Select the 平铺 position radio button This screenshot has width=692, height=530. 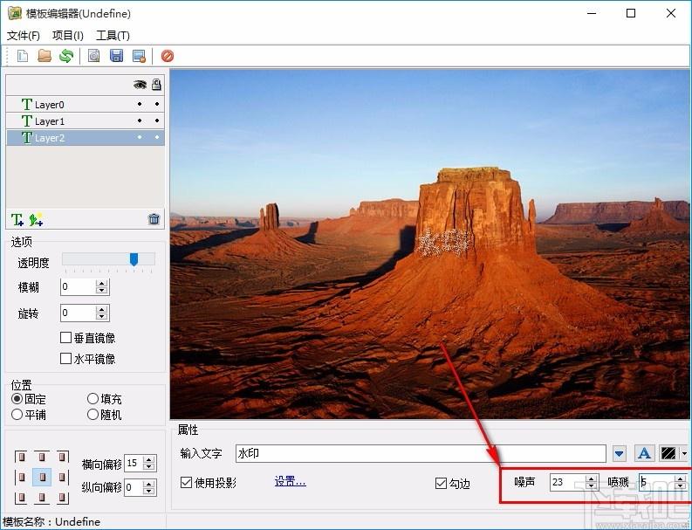tap(17, 414)
